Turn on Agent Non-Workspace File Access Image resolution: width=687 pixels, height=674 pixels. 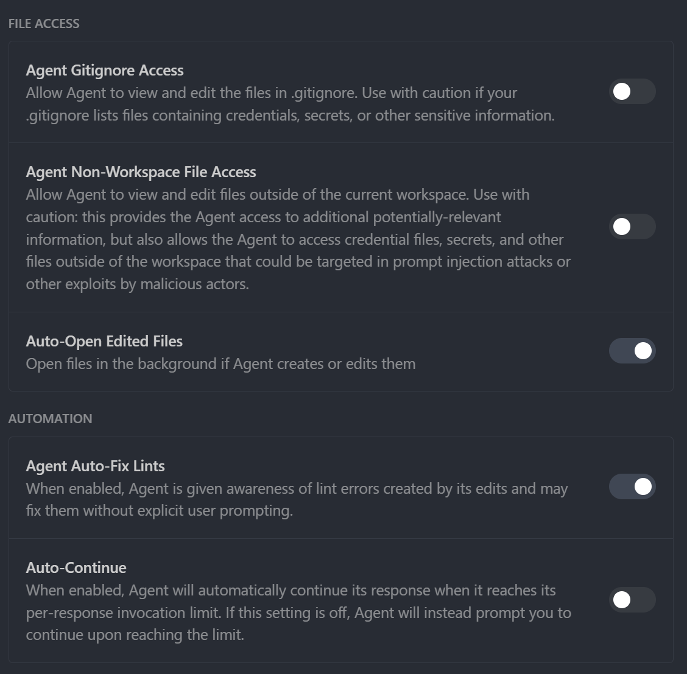[x=632, y=226]
